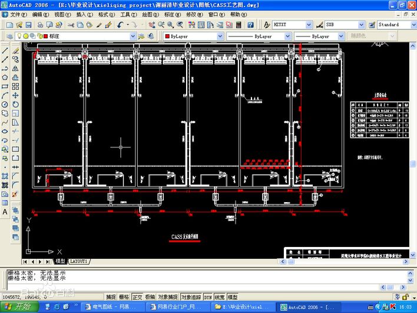Select the Circle drawing tool
Screen dimensions: 417x313
click(x=5, y=104)
